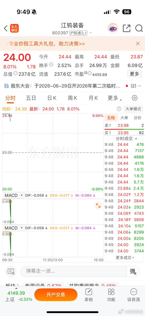Viewport: 145px width, 316px height.
Task: Select the 五档 tab
Action: click(111, 118)
